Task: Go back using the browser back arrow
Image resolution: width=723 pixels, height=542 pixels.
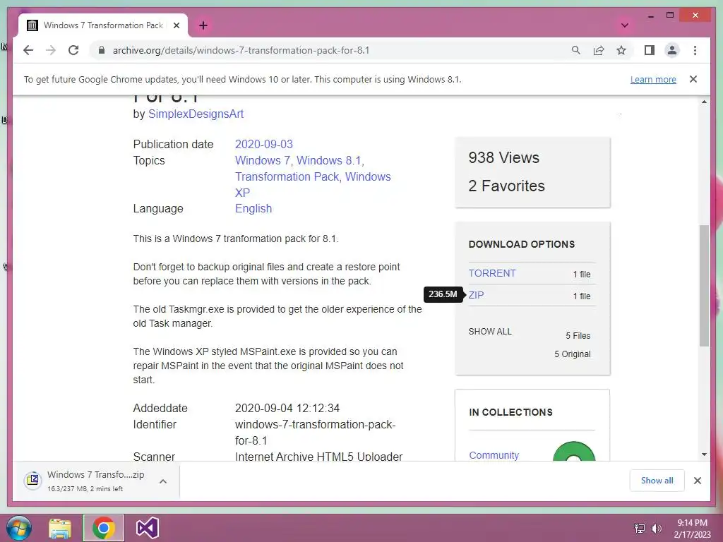Action: pyautogui.click(x=28, y=50)
